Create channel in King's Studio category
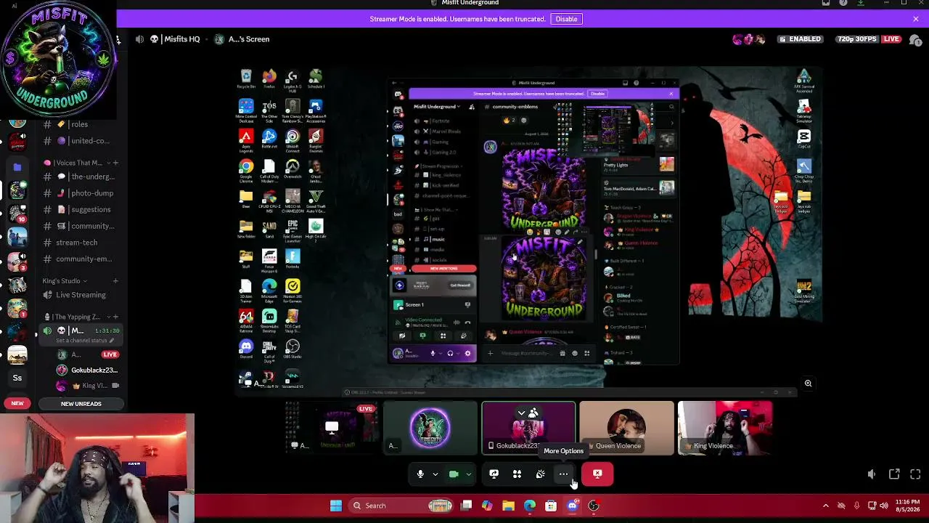The width and height of the screenshot is (929, 523). (115, 281)
